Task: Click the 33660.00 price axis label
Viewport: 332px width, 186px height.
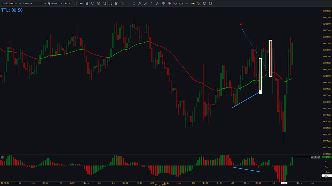Action: click(x=327, y=148)
